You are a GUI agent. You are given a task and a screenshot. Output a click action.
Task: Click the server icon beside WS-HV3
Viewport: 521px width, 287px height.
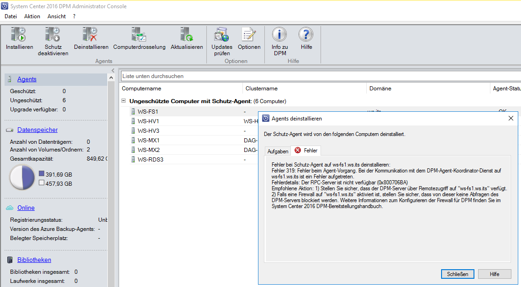(133, 130)
